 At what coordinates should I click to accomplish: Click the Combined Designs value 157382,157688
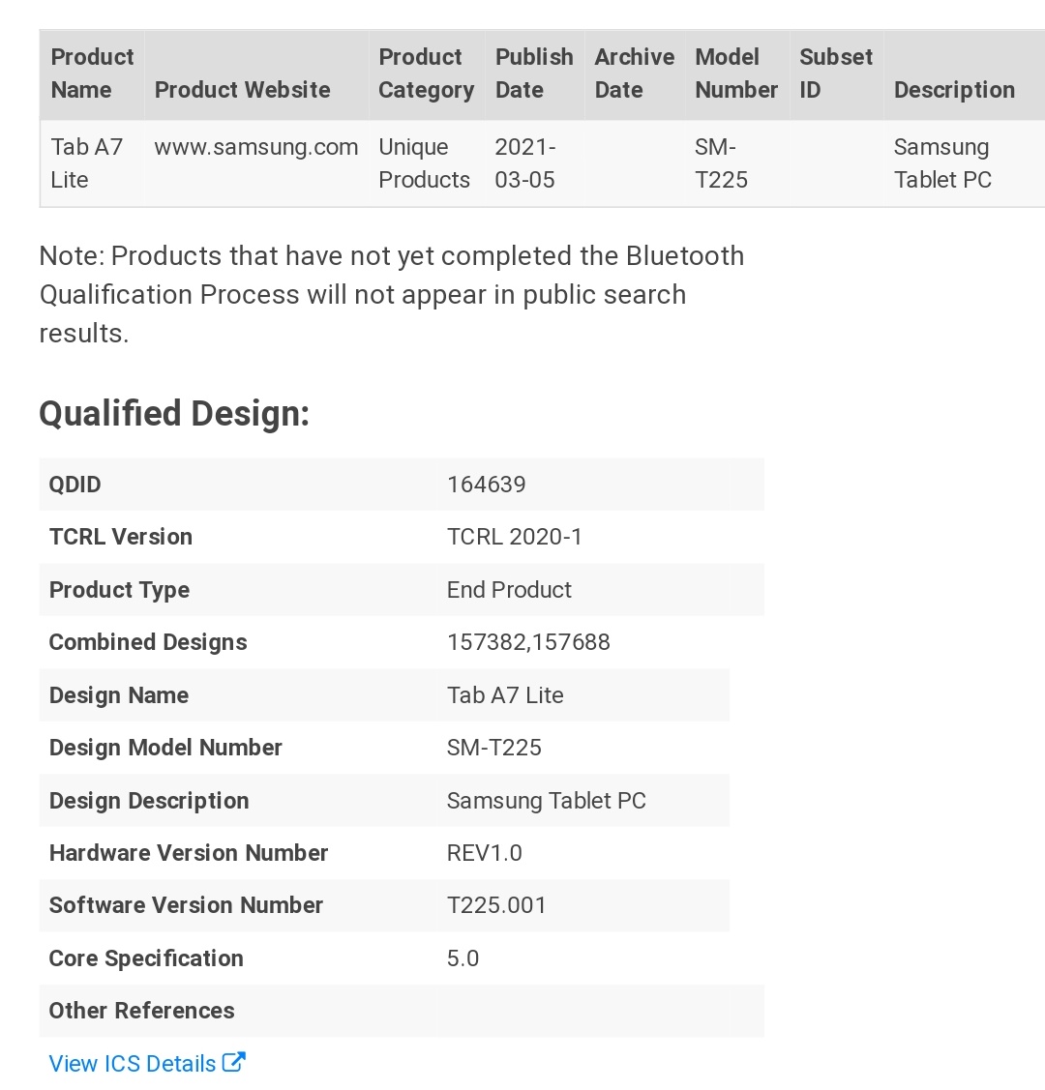(x=528, y=642)
